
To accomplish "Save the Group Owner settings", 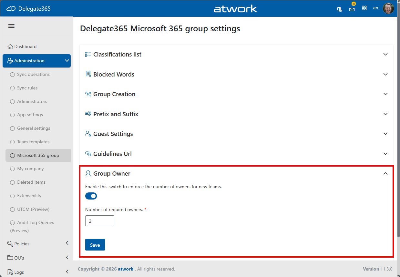I will 95,245.
